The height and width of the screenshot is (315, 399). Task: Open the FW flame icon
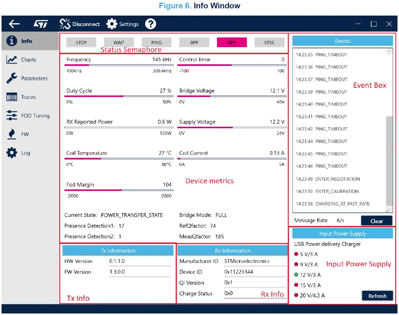coord(12,134)
